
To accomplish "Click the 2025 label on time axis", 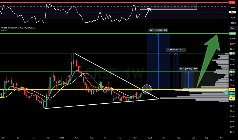I will pos(150,138).
